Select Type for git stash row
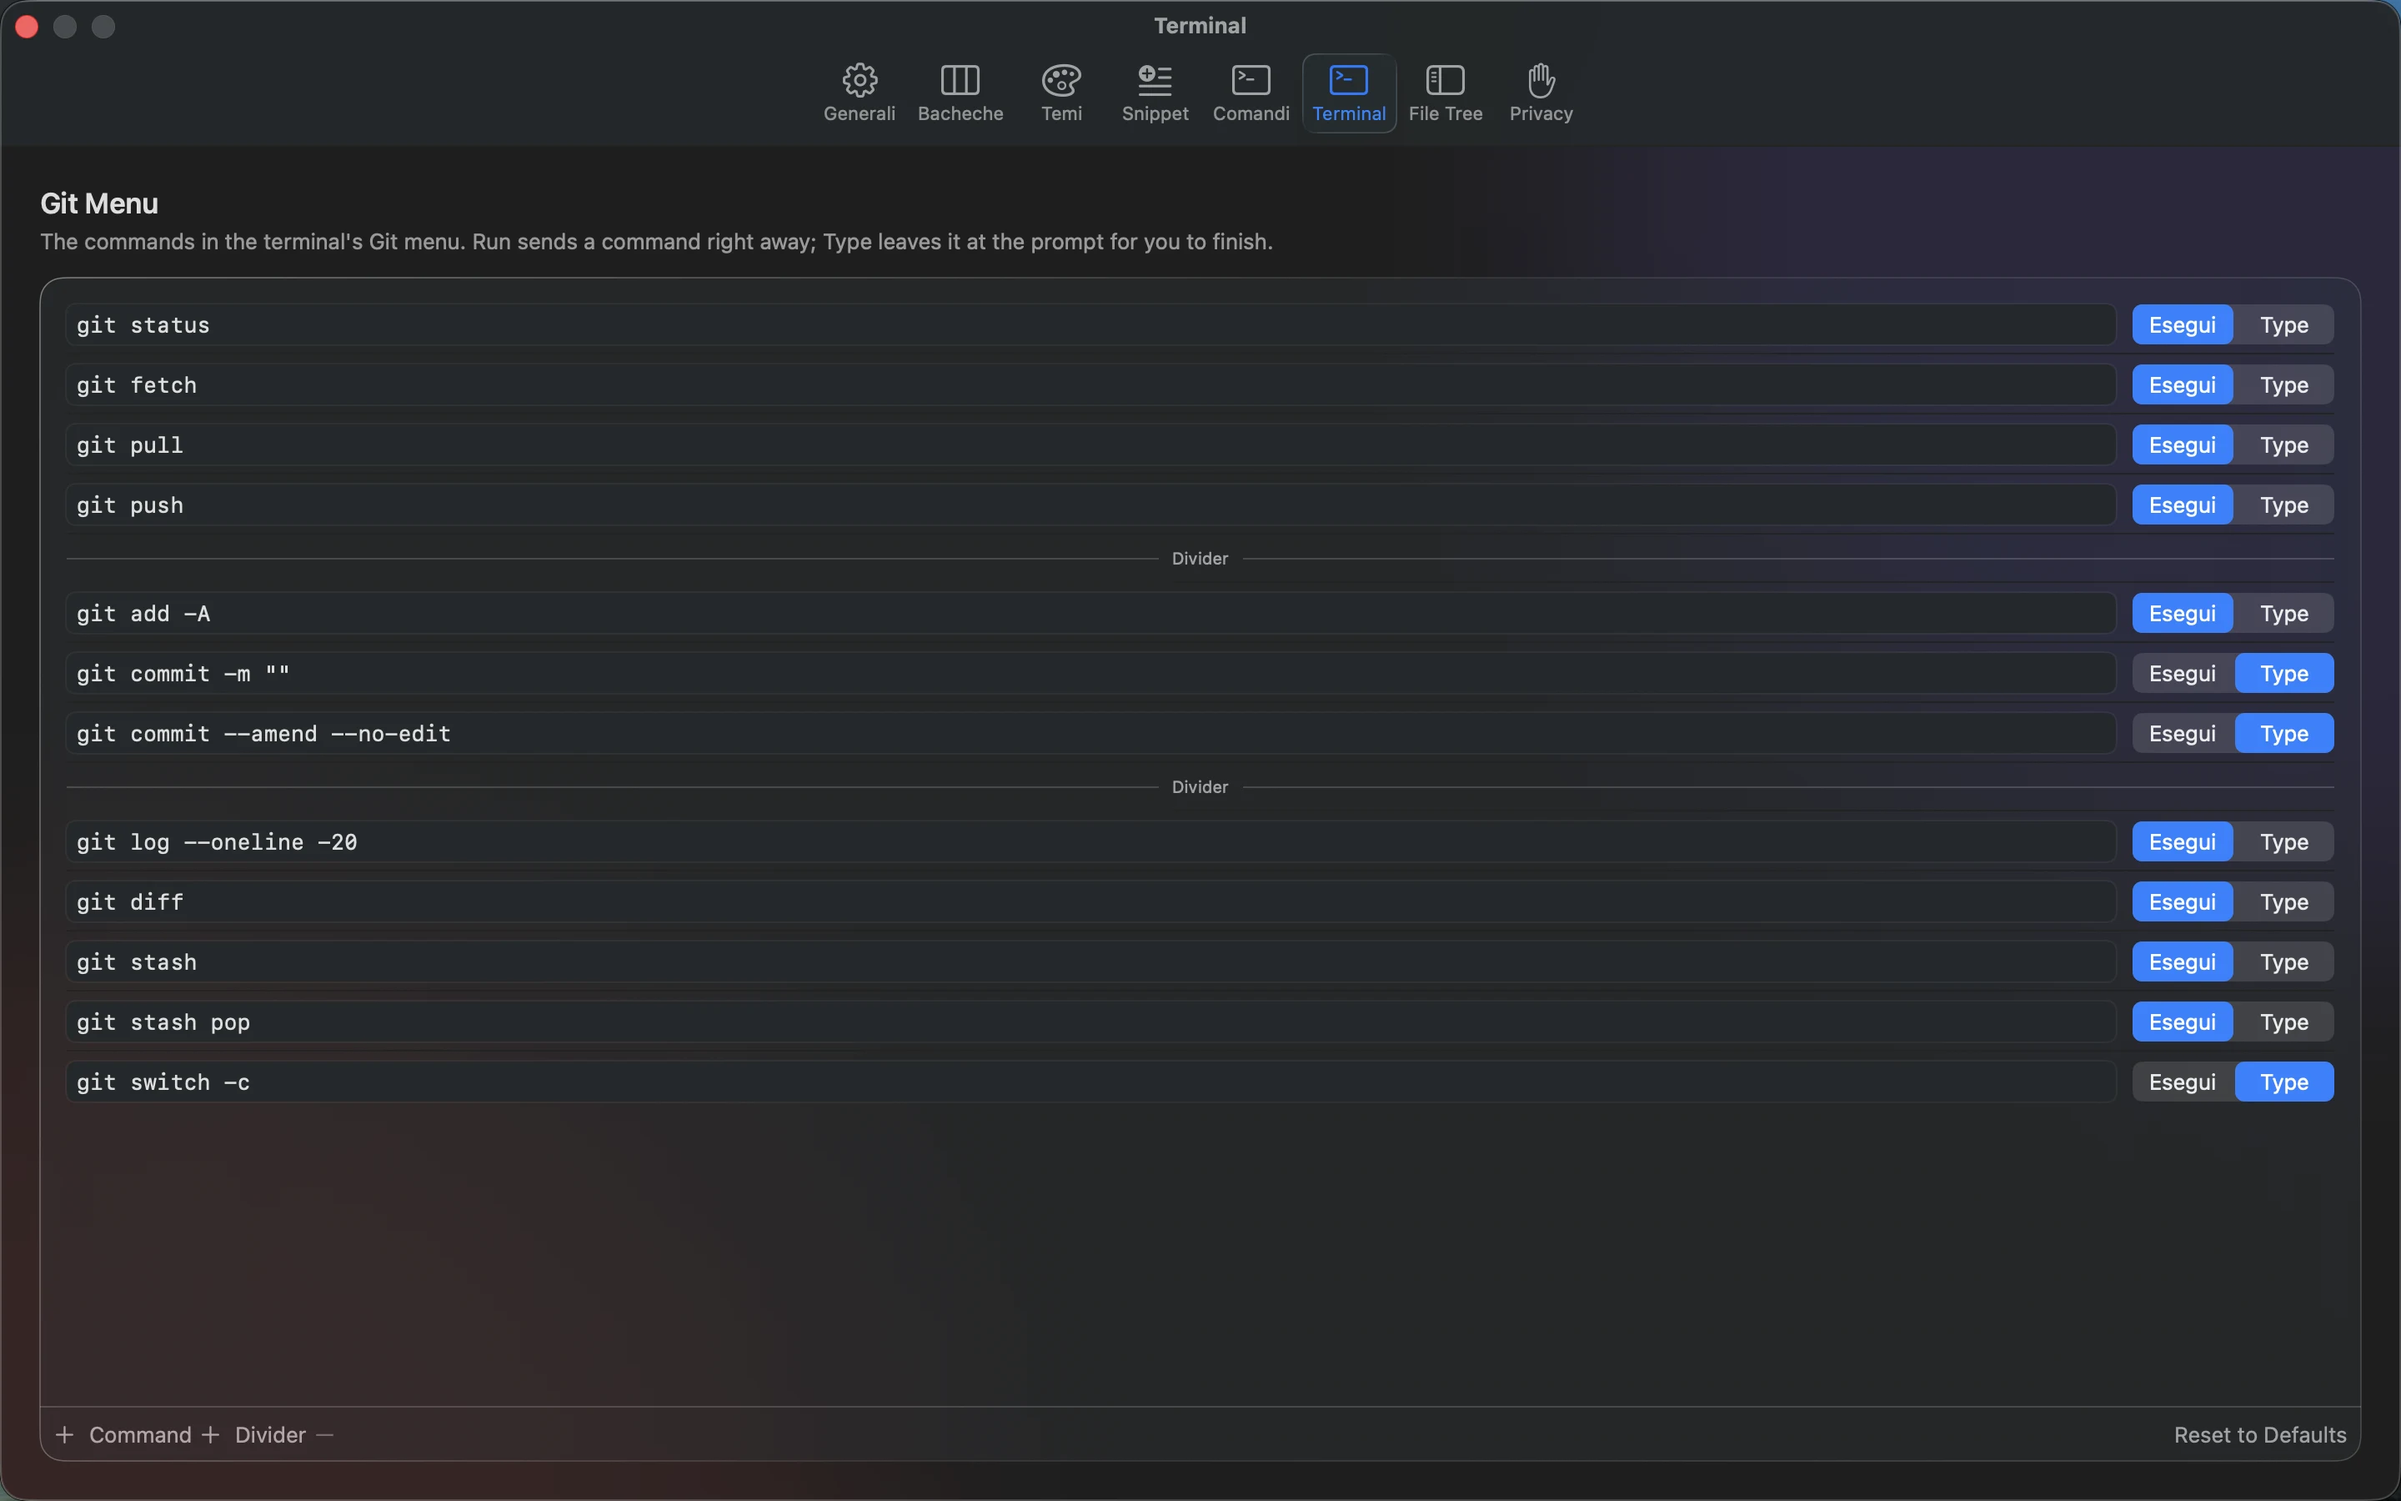 [2284, 962]
